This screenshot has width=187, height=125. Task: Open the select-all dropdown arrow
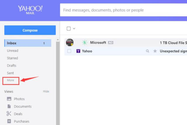[74, 28]
